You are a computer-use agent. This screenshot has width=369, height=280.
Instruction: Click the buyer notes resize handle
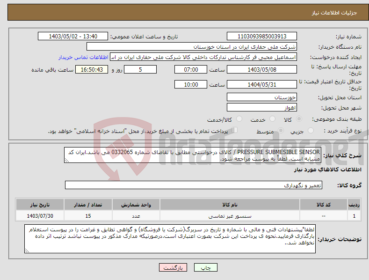pos(27,251)
